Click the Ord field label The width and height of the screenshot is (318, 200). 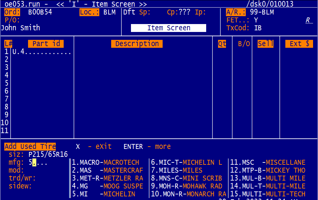[12, 13]
